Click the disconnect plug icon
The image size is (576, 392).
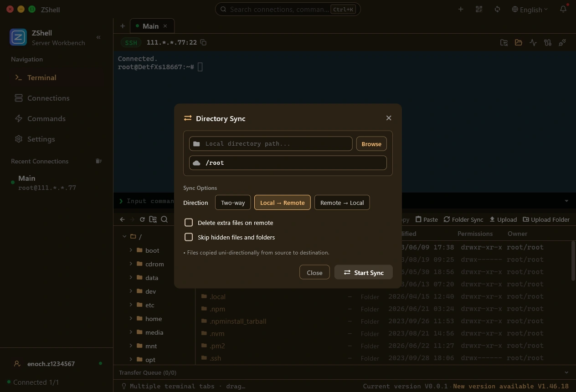[562, 42]
